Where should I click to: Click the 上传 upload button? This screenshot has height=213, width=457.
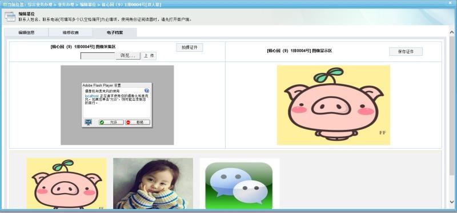[149, 56]
